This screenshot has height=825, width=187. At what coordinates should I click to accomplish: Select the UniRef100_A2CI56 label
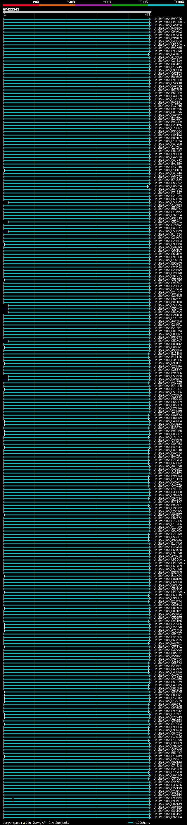coord(168,125)
